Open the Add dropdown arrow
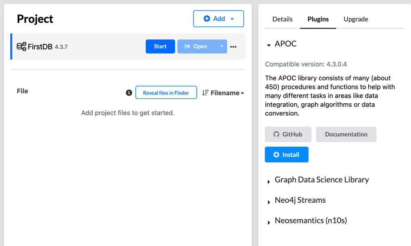Viewport: 411px width, 246px height. click(x=232, y=18)
